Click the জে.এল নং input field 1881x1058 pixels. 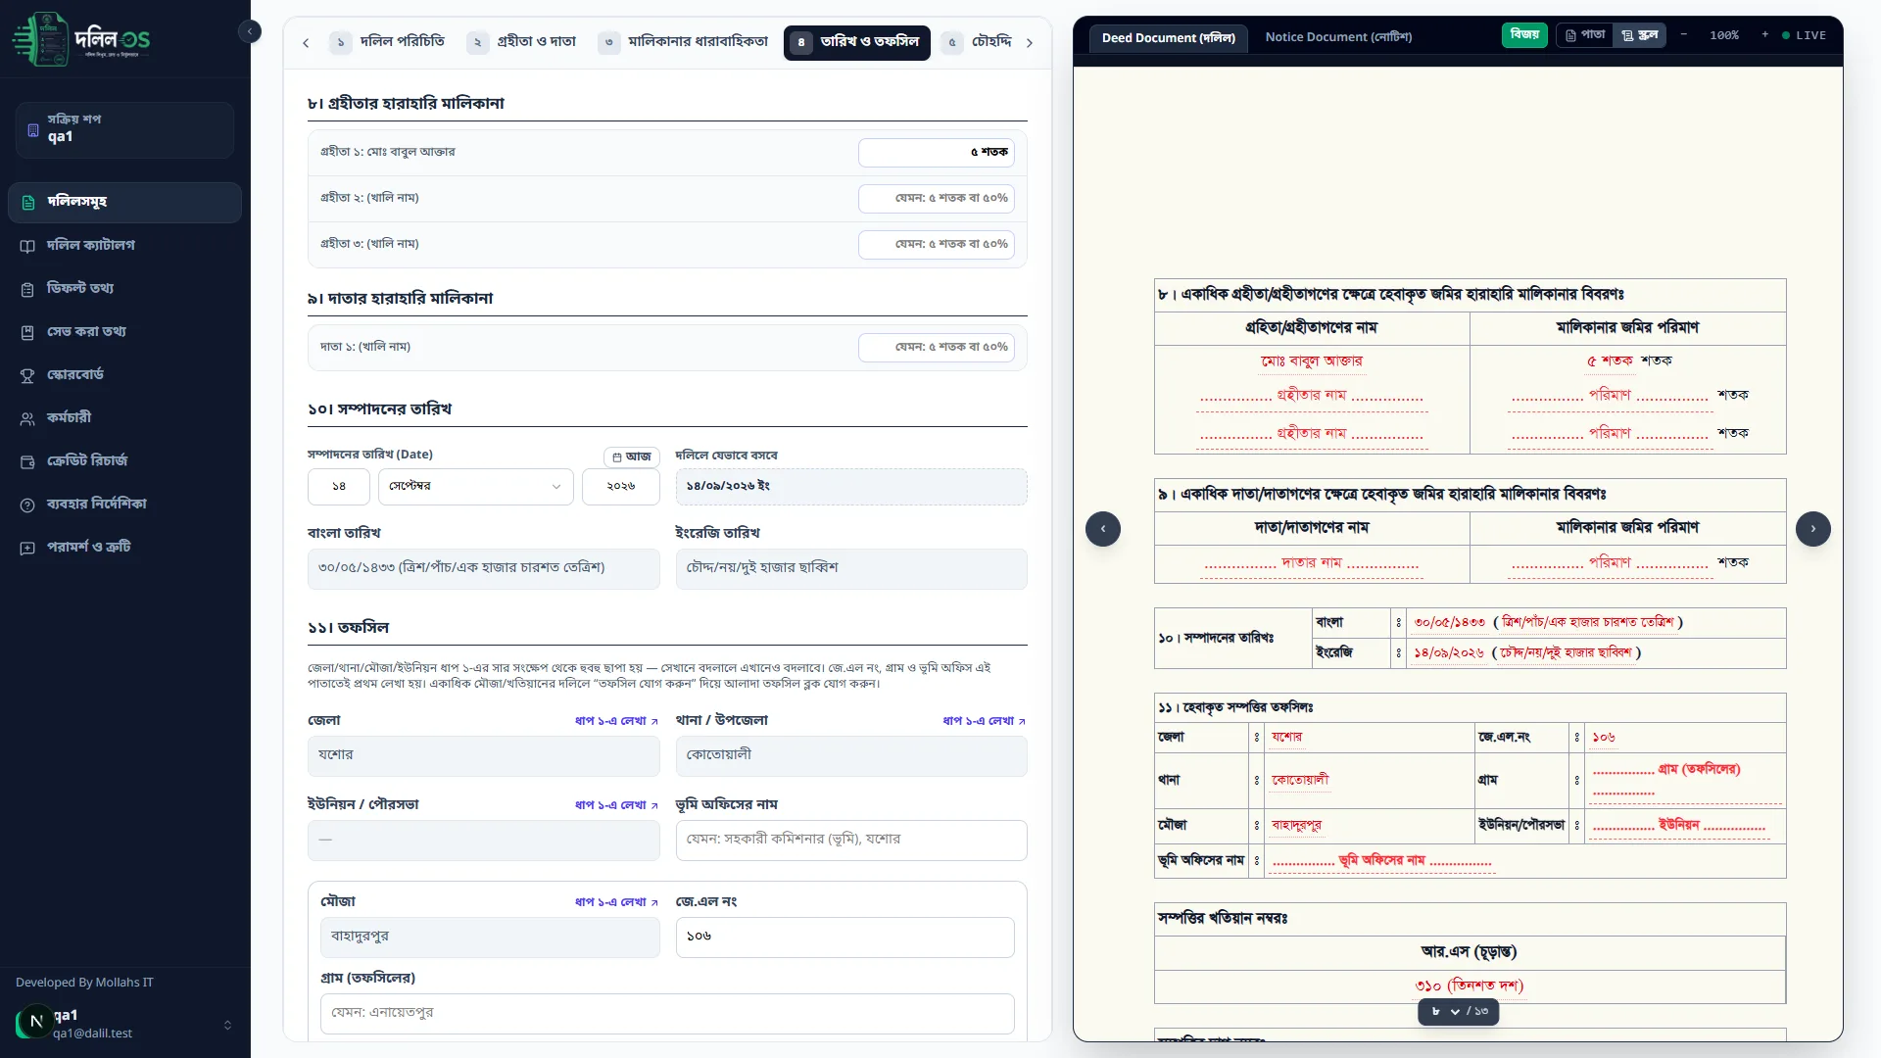tap(844, 938)
